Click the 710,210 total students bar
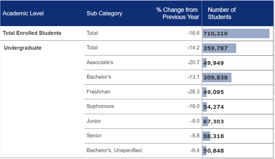Viewport: 275px width, 159px height. [x=236, y=33]
